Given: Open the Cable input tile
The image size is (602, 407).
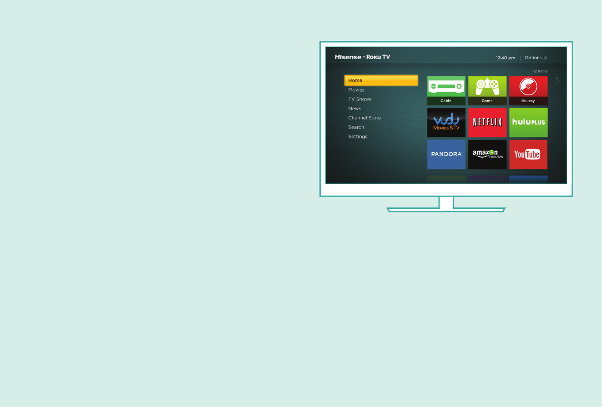Looking at the screenshot, I should coord(446,91).
